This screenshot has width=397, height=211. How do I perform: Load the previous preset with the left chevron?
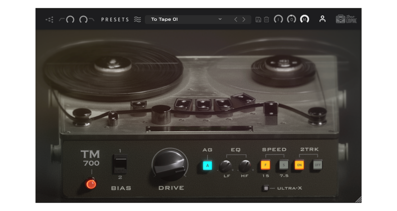point(236,19)
